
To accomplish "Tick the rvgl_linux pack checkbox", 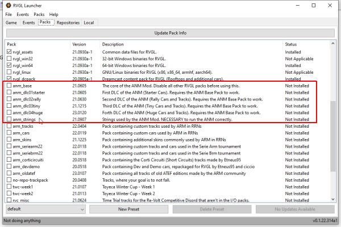I will pyautogui.click(x=9, y=72).
